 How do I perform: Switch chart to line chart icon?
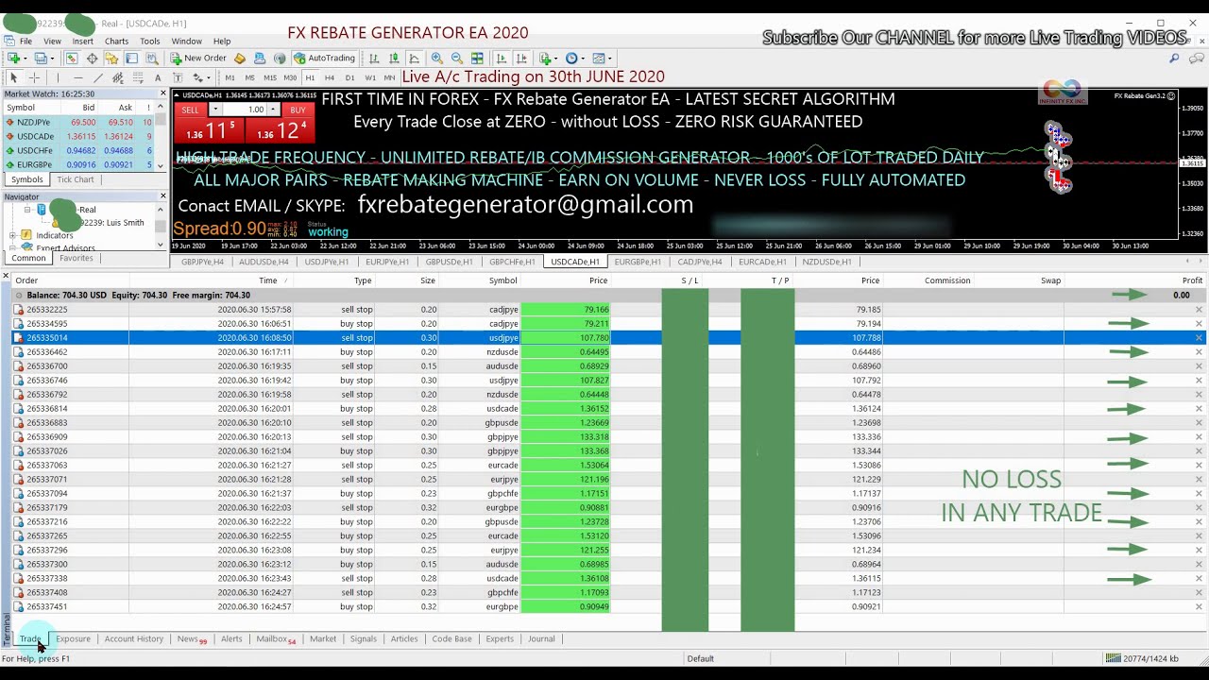point(414,58)
